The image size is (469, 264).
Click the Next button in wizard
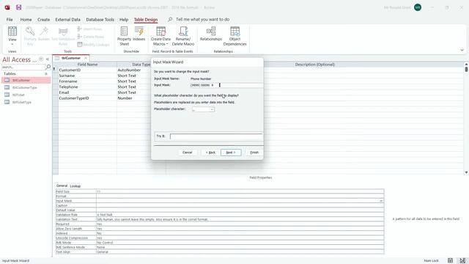(x=231, y=153)
